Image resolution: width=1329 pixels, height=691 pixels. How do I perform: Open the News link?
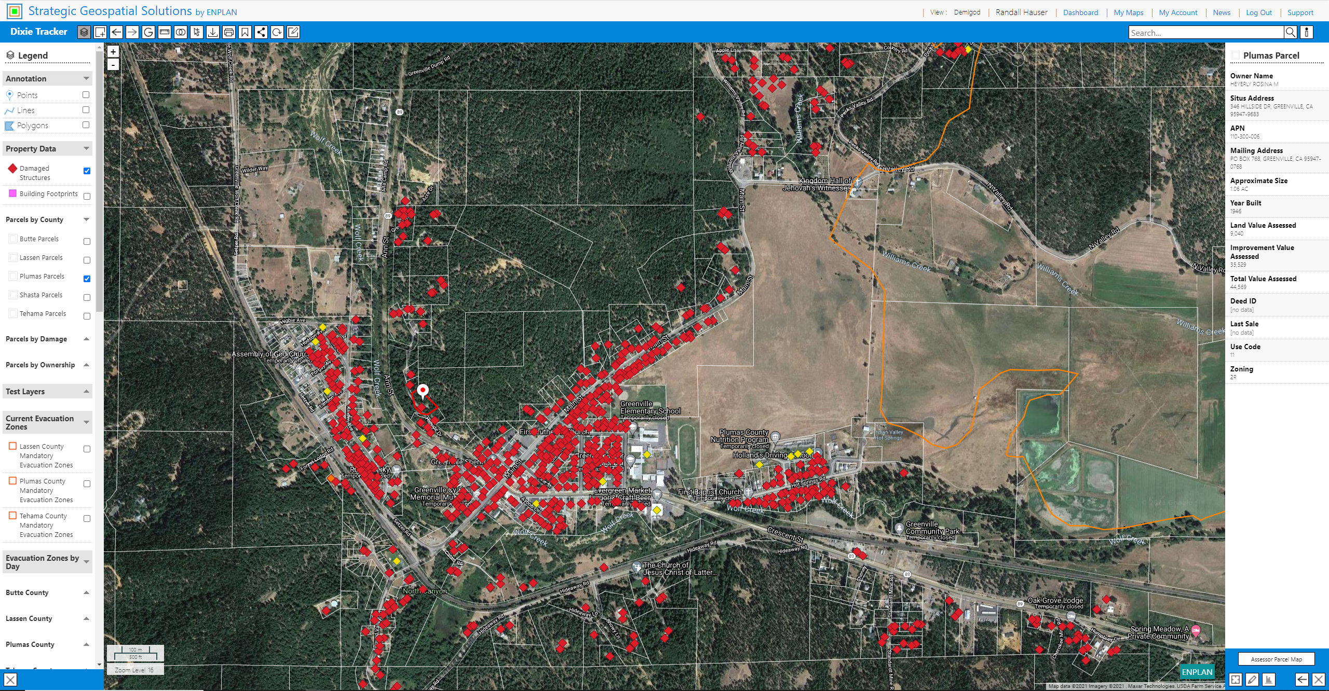coord(1222,12)
